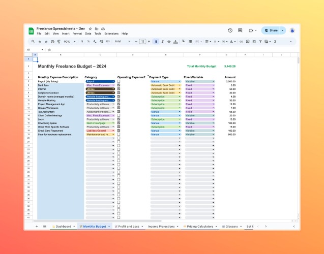
Task: Click the print icon in toolbar
Action: point(52,42)
